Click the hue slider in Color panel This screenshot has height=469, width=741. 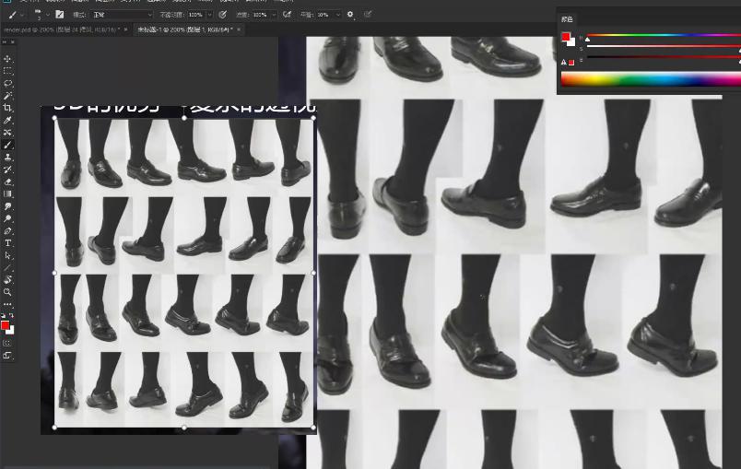(664, 35)
